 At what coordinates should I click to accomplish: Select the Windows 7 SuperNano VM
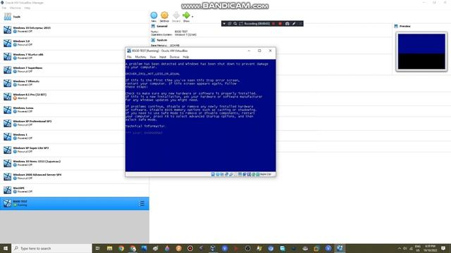(x=75, y=70)
